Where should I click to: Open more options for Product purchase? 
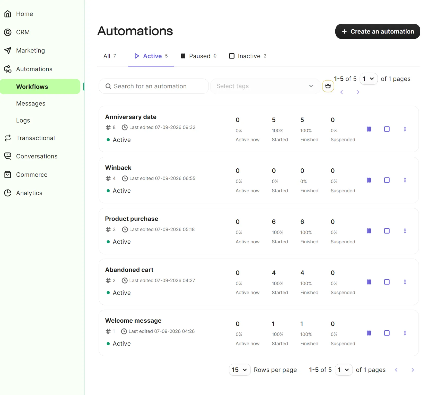[x=405, y=231]
